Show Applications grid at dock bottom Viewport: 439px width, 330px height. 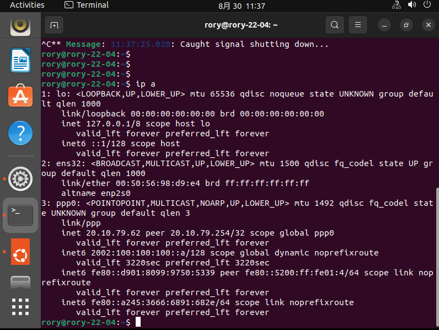(x=20, y=307)
